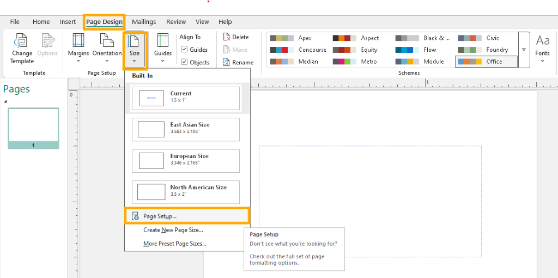Viewport: 558px width, 278px height.
Task: Click the Size page icon
Action: click(134, 40)
